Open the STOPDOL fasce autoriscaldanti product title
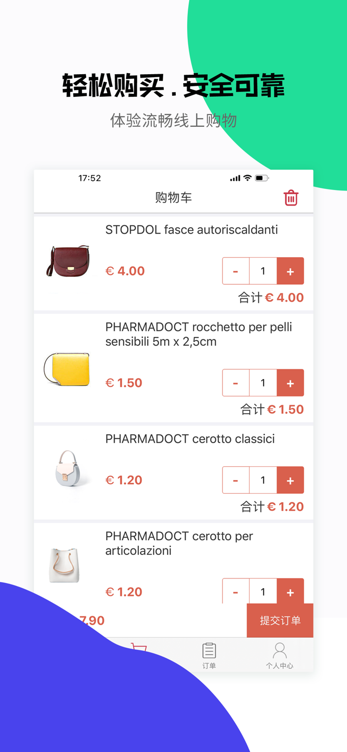The width and height of the screenshot is (347, 752). [x=191, y=230]
